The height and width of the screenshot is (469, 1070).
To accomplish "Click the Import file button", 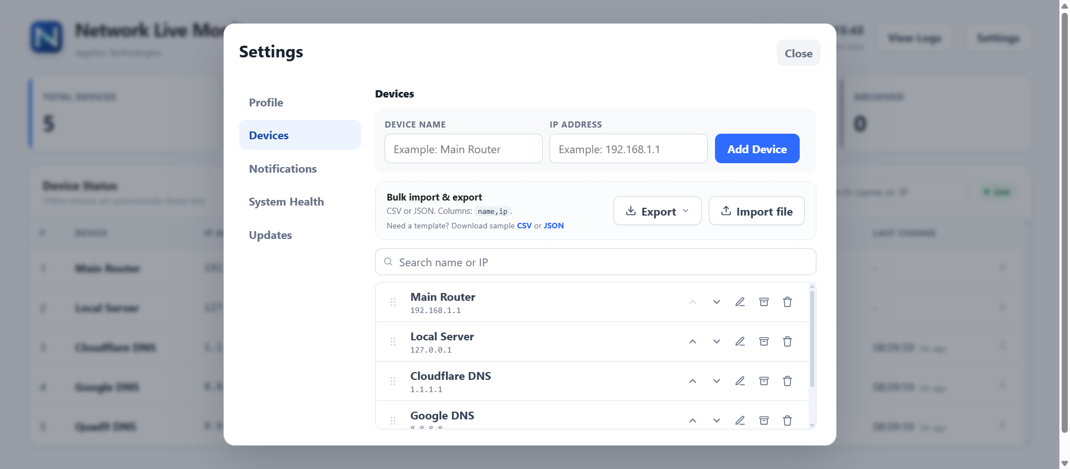I will (x=757, y=211).
